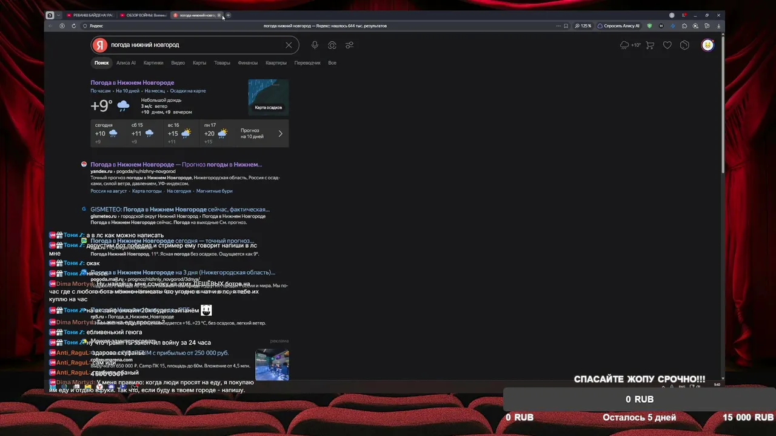Viewport: 776px width, 436px height.
Task: Open a new tab with the plus button
Action: pos(229,15)
